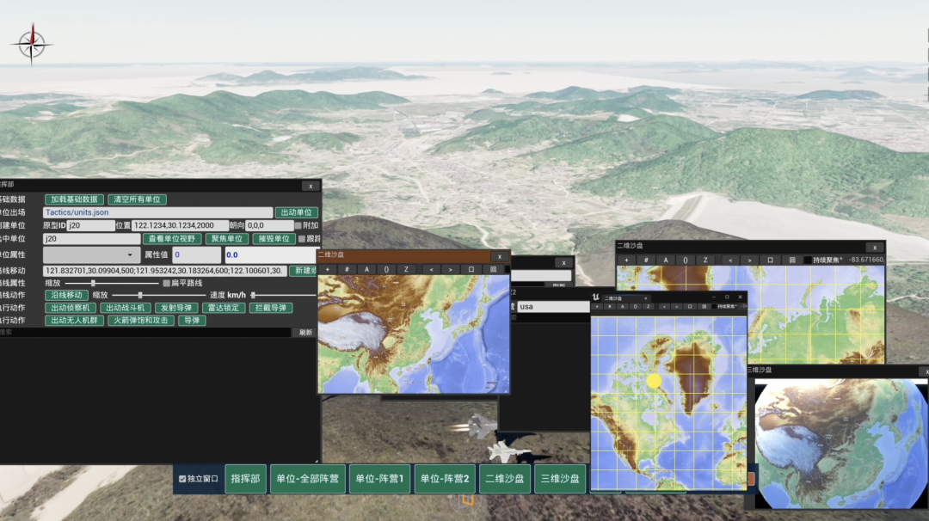Image resolution: width=929 pixels, height=521 pixels.
Task: Open the 单位-阵营2 tab
Action: [x=445, y=478]
